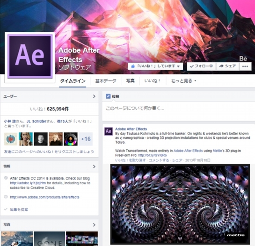Click the +16 more friends tile
Viewport: 255px width, 246px height.
point(86,139)
